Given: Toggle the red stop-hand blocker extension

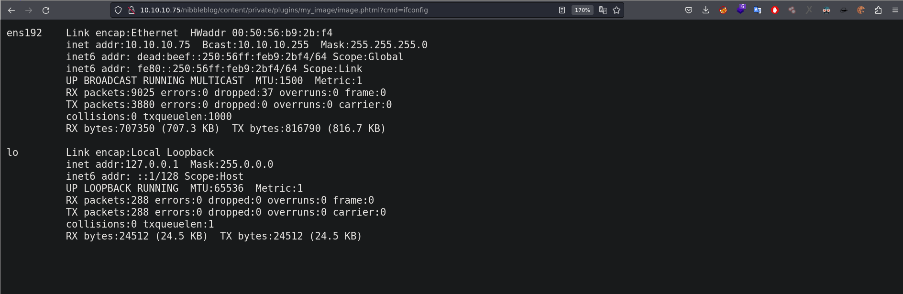Looking at the screenshot, I should (775, 10).
